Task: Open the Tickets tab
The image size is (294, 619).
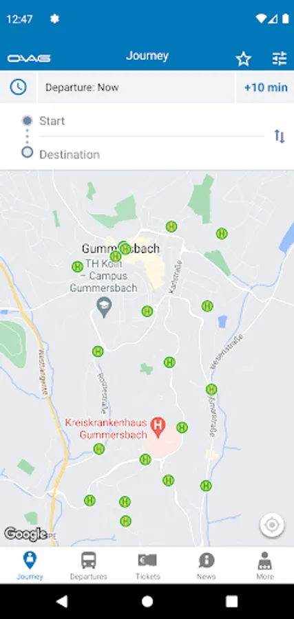Action: click(x=147, y=566)
